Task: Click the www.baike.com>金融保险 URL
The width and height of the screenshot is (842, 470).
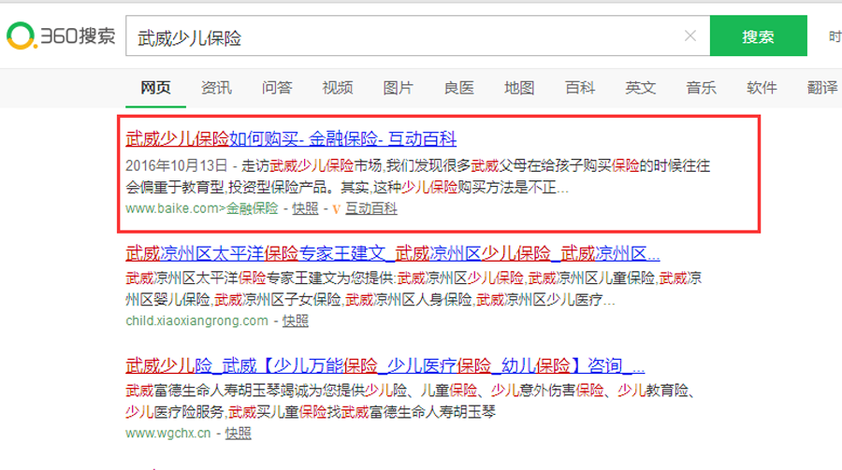Action: point(202,208)
